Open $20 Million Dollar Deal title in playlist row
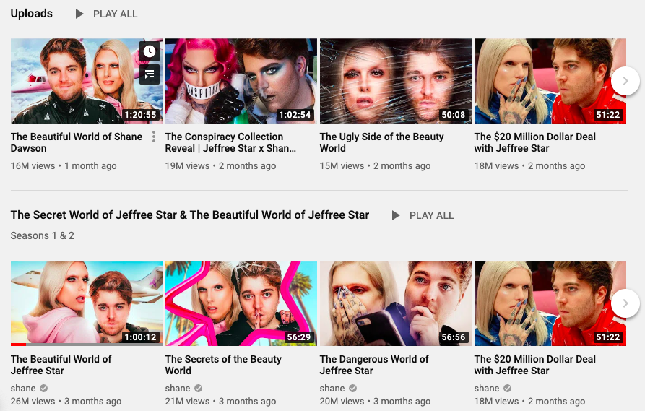 click(x=534, y=365)
